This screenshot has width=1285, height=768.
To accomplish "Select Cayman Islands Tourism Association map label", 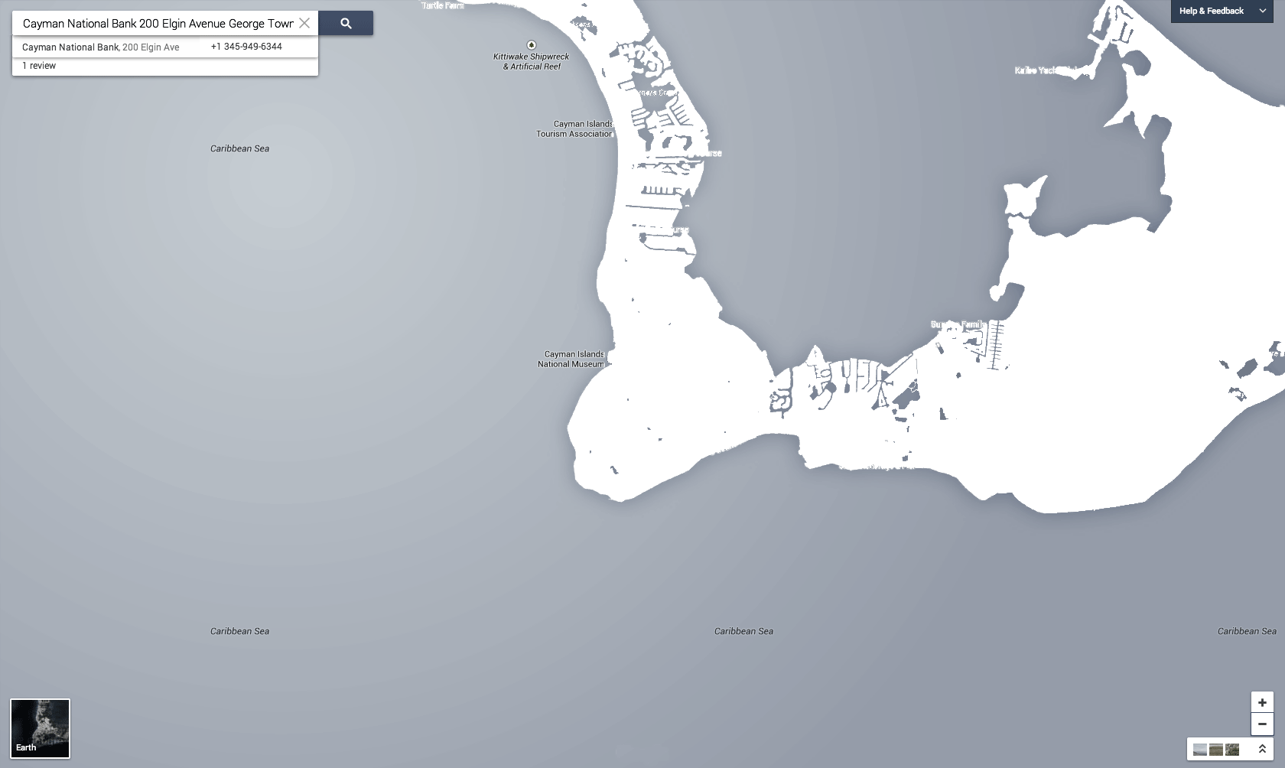I will coord(575,129).
